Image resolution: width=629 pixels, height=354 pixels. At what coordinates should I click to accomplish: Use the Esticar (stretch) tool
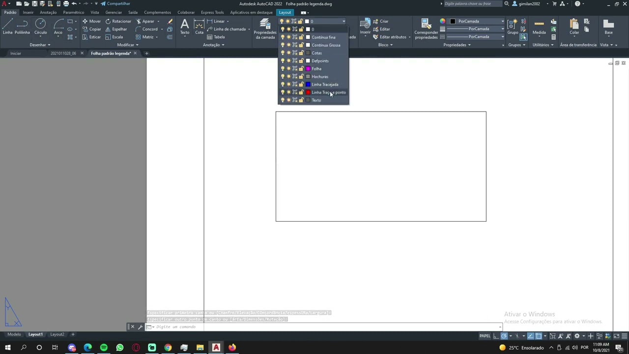point(91,37)
